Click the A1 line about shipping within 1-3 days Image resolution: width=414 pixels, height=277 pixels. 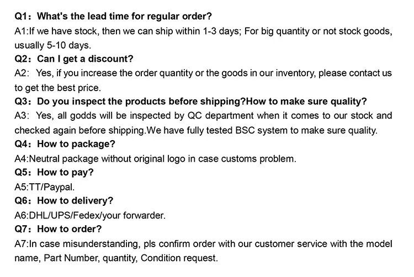point(203,30)
